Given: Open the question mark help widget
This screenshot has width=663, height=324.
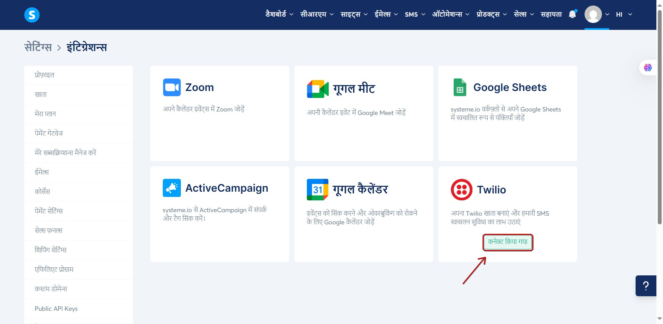Looking at the screenshot, I should point(646,286).
